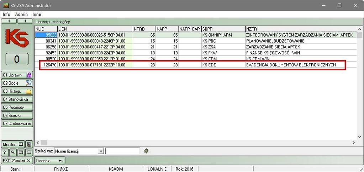Viewport: 364px width, 172px height.
Task: Click the gear icon beside search field
Action: (x=146, y=151)
